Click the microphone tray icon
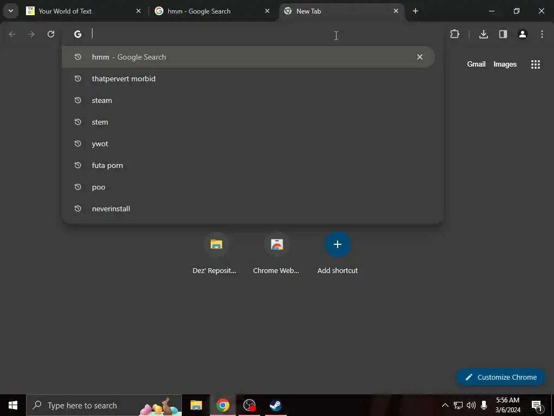This screenshot has height=416, width=554. [484, 405]
